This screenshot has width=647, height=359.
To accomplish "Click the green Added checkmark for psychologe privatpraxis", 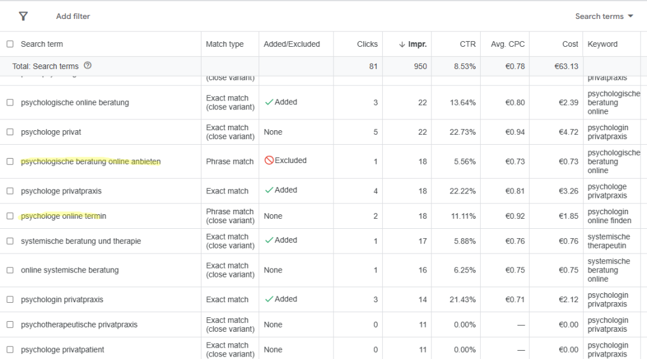I will [269, 190].
